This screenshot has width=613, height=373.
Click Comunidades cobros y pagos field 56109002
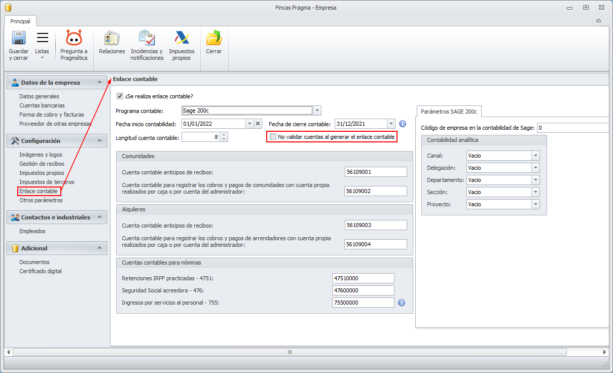(375, 191)
